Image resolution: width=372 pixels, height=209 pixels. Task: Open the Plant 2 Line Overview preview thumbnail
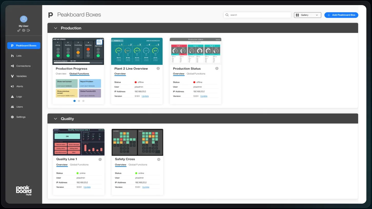pos(137,51)
